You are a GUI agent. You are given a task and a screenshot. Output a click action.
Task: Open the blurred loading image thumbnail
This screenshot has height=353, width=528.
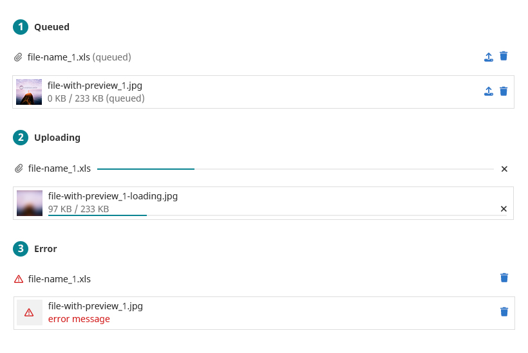(x=30, y=203)
